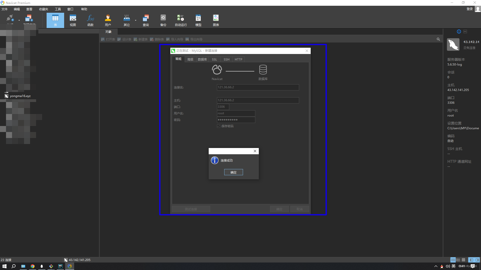Image resolution: width=481 pixels, height=270 pixels.
Task: Click the 主机 host input field
Action: [x=258, y=100]
